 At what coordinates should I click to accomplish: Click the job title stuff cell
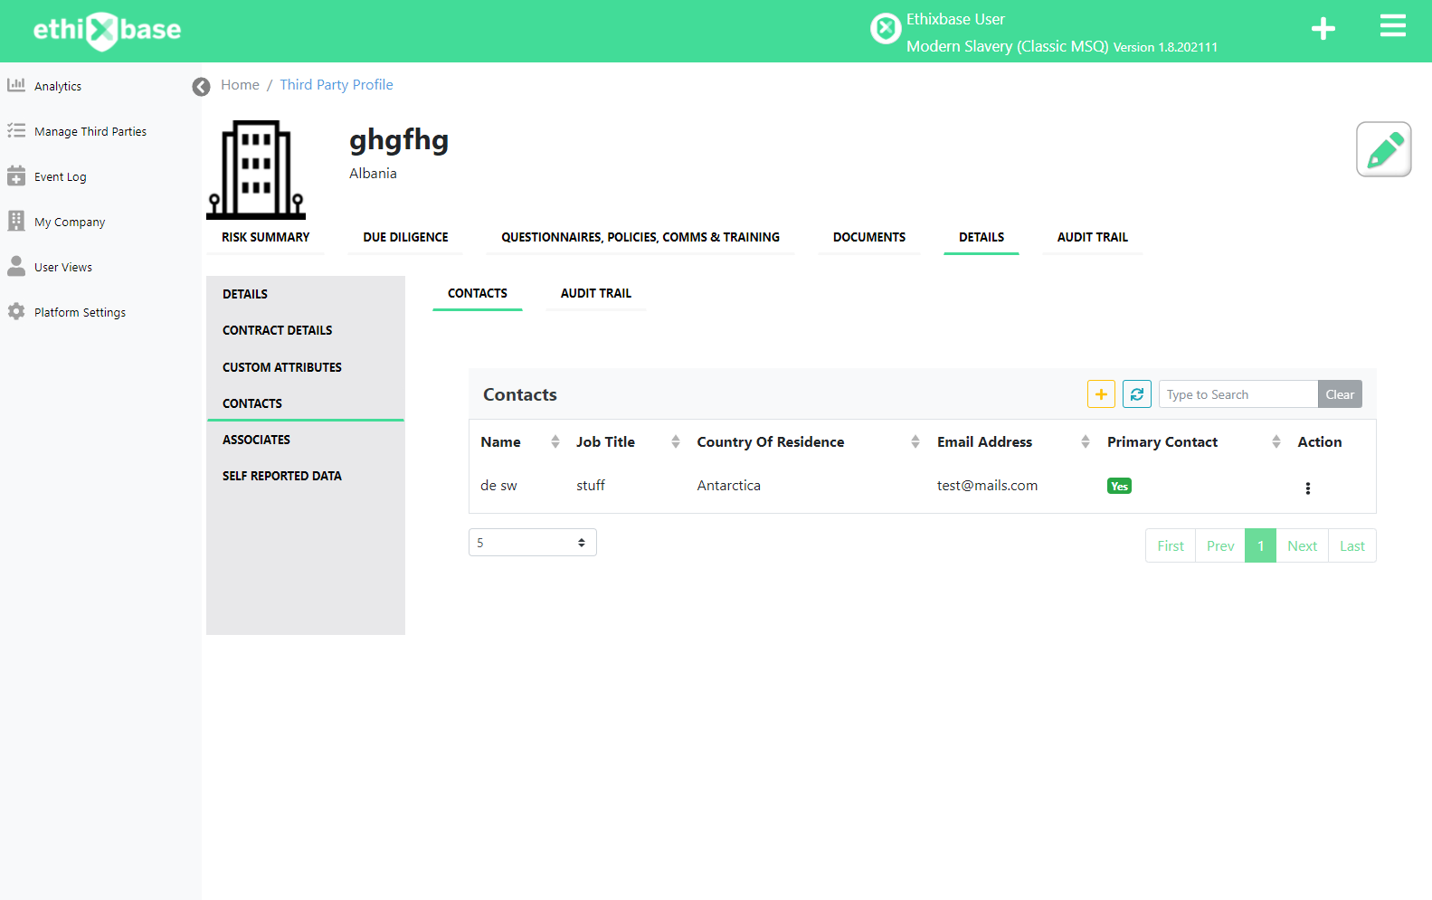click(x=591, y=486)
